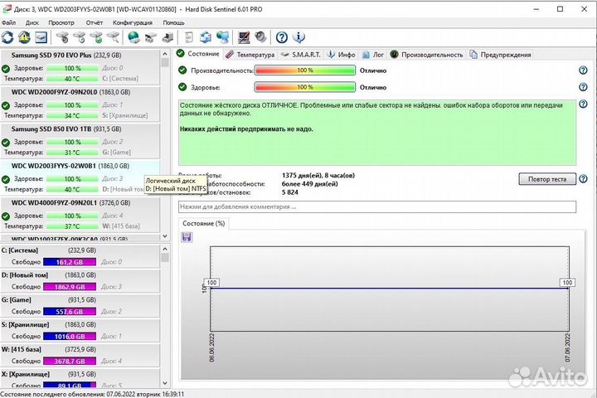
Task: Open the yellow warning alerts toolbar icon
Action: (24, 37)
